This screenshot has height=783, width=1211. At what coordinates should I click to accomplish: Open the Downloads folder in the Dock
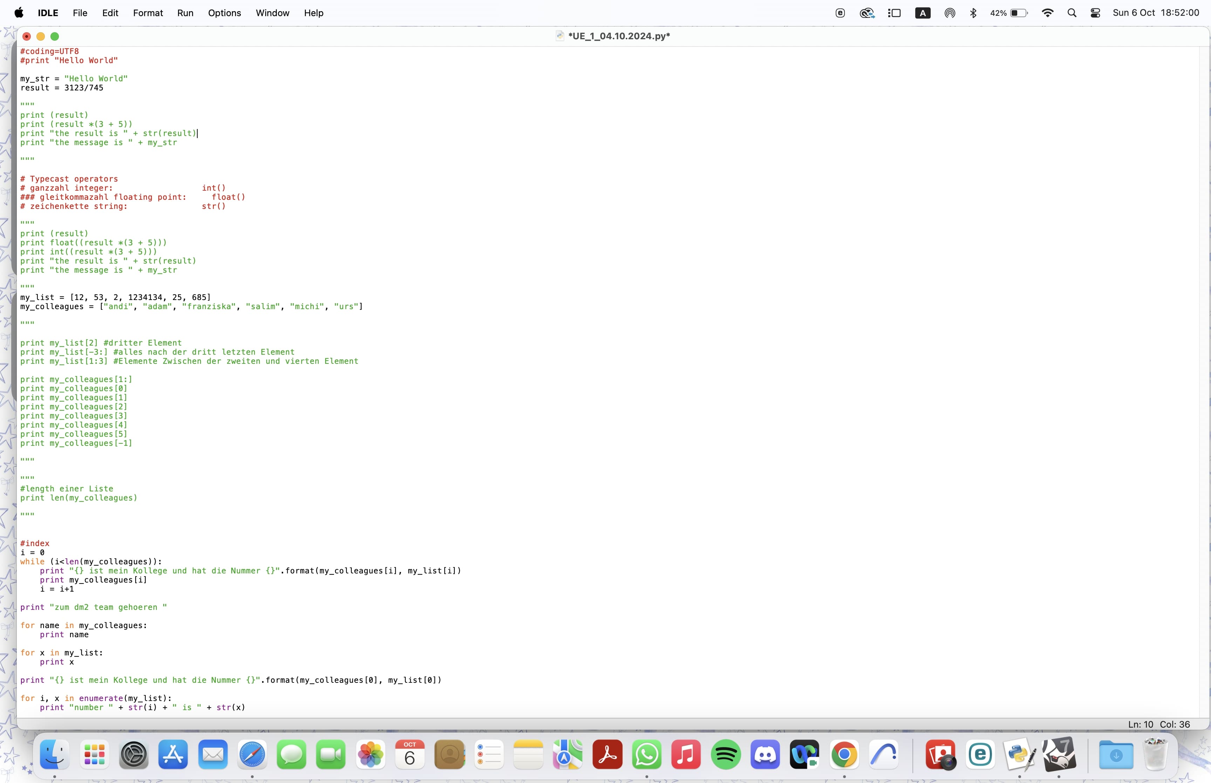coord(1116,756)
